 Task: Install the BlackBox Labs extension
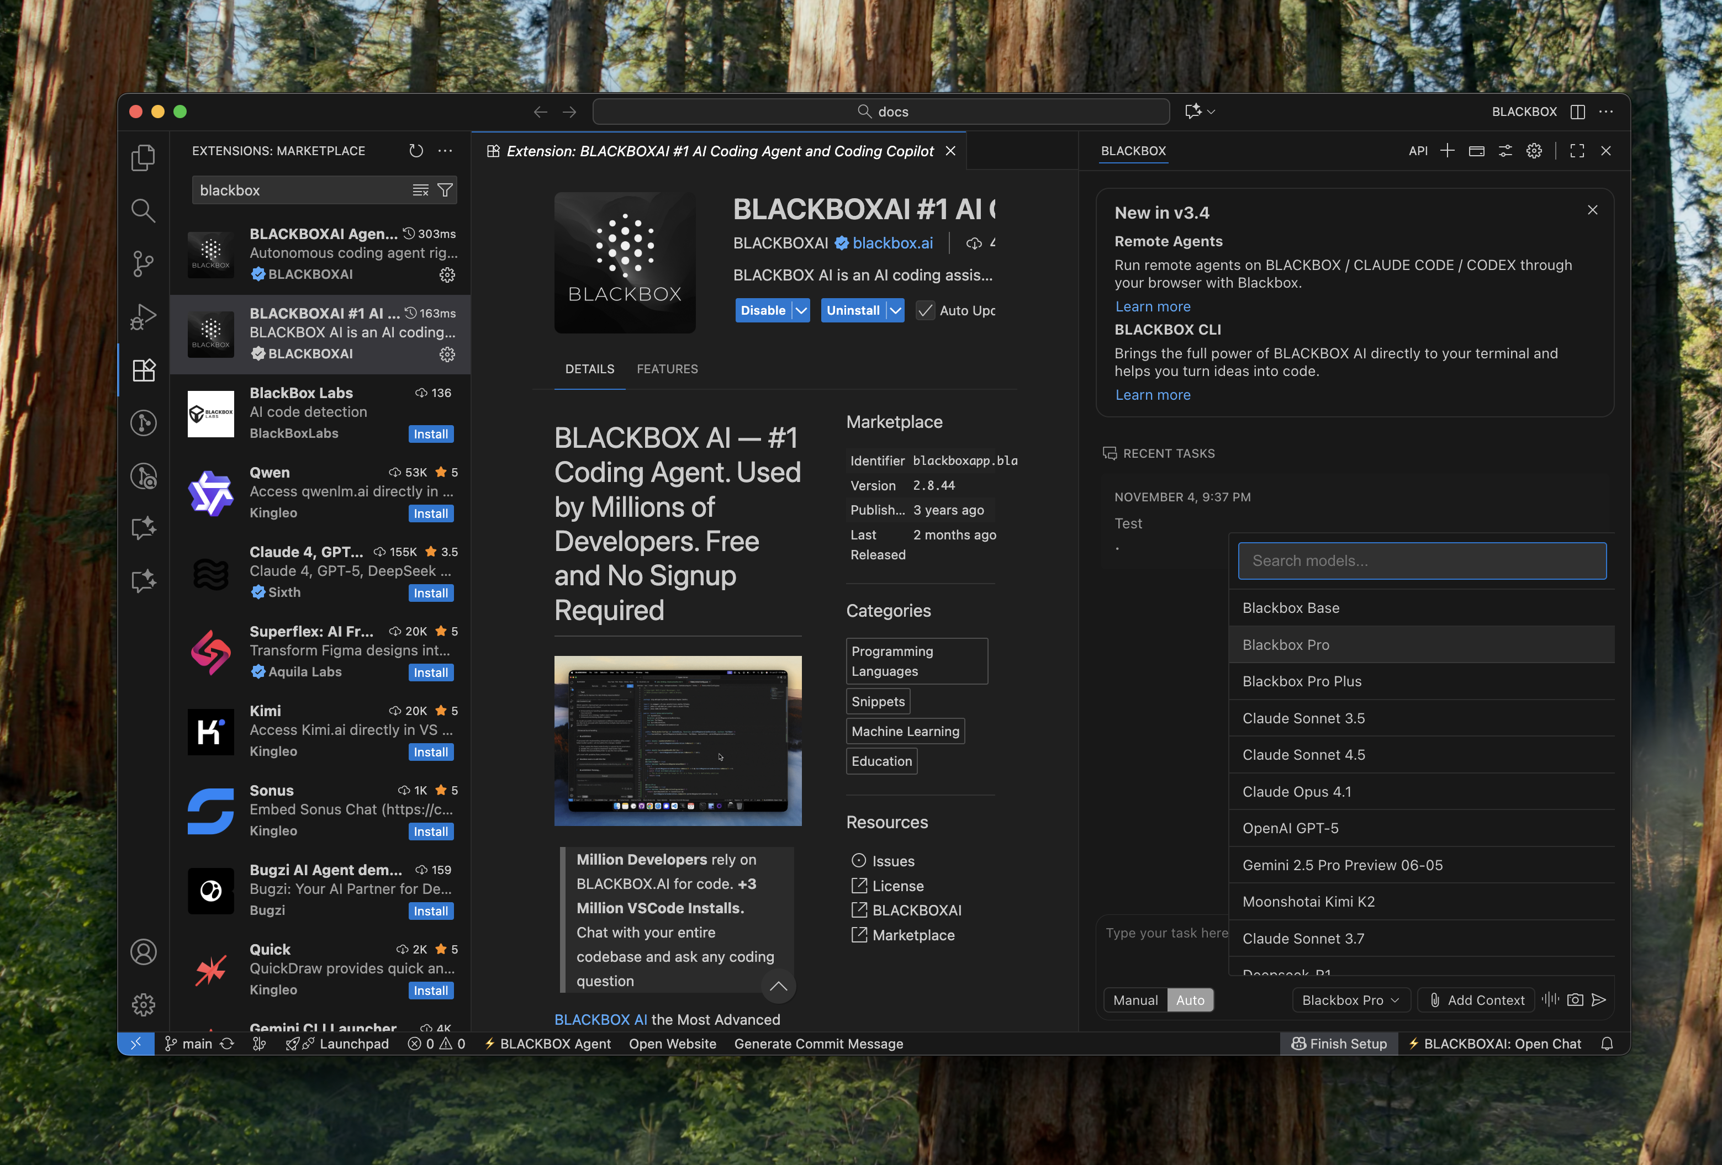(x=431, y=434)
